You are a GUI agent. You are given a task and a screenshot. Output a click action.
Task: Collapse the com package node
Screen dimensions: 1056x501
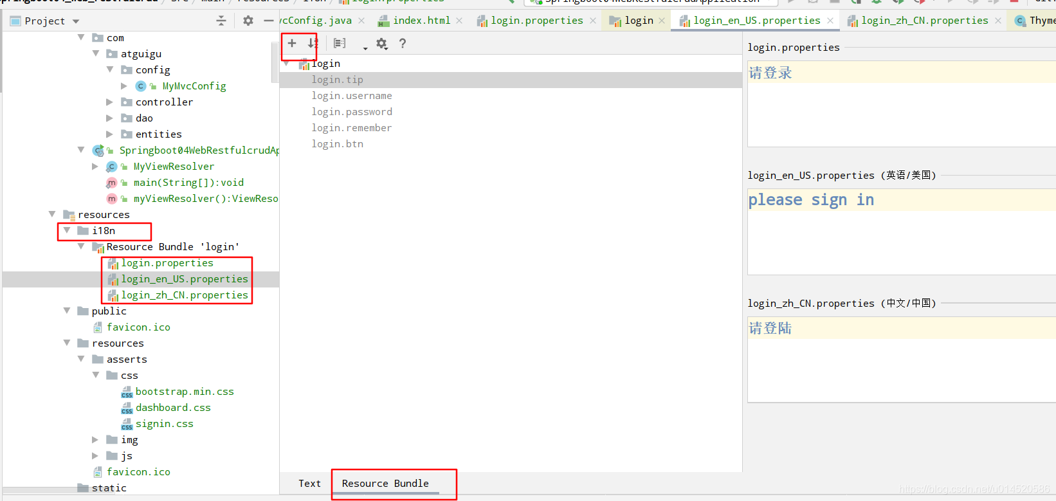(81, 37)
